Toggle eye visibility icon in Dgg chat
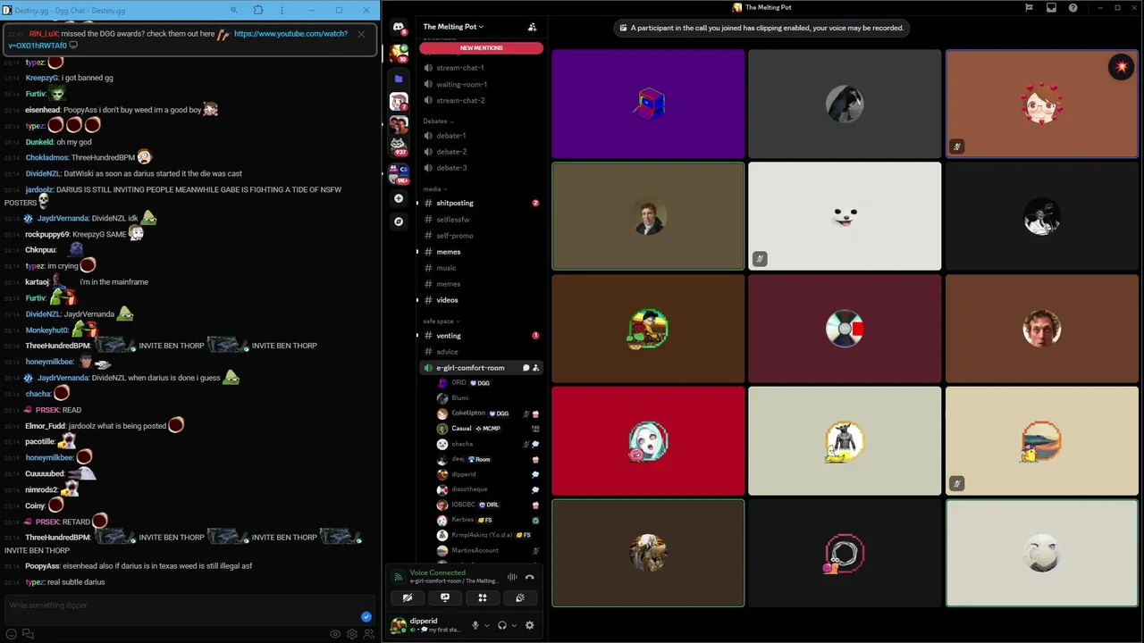 335,634
